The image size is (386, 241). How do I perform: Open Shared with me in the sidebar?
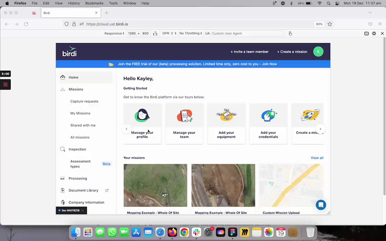(x=83, y=126)
